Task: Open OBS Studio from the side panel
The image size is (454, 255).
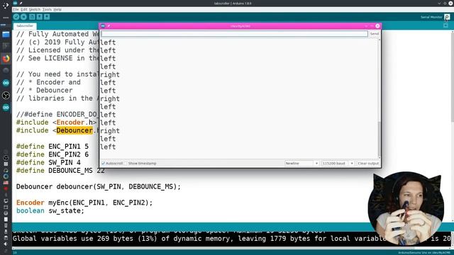Action: [6, 95]
